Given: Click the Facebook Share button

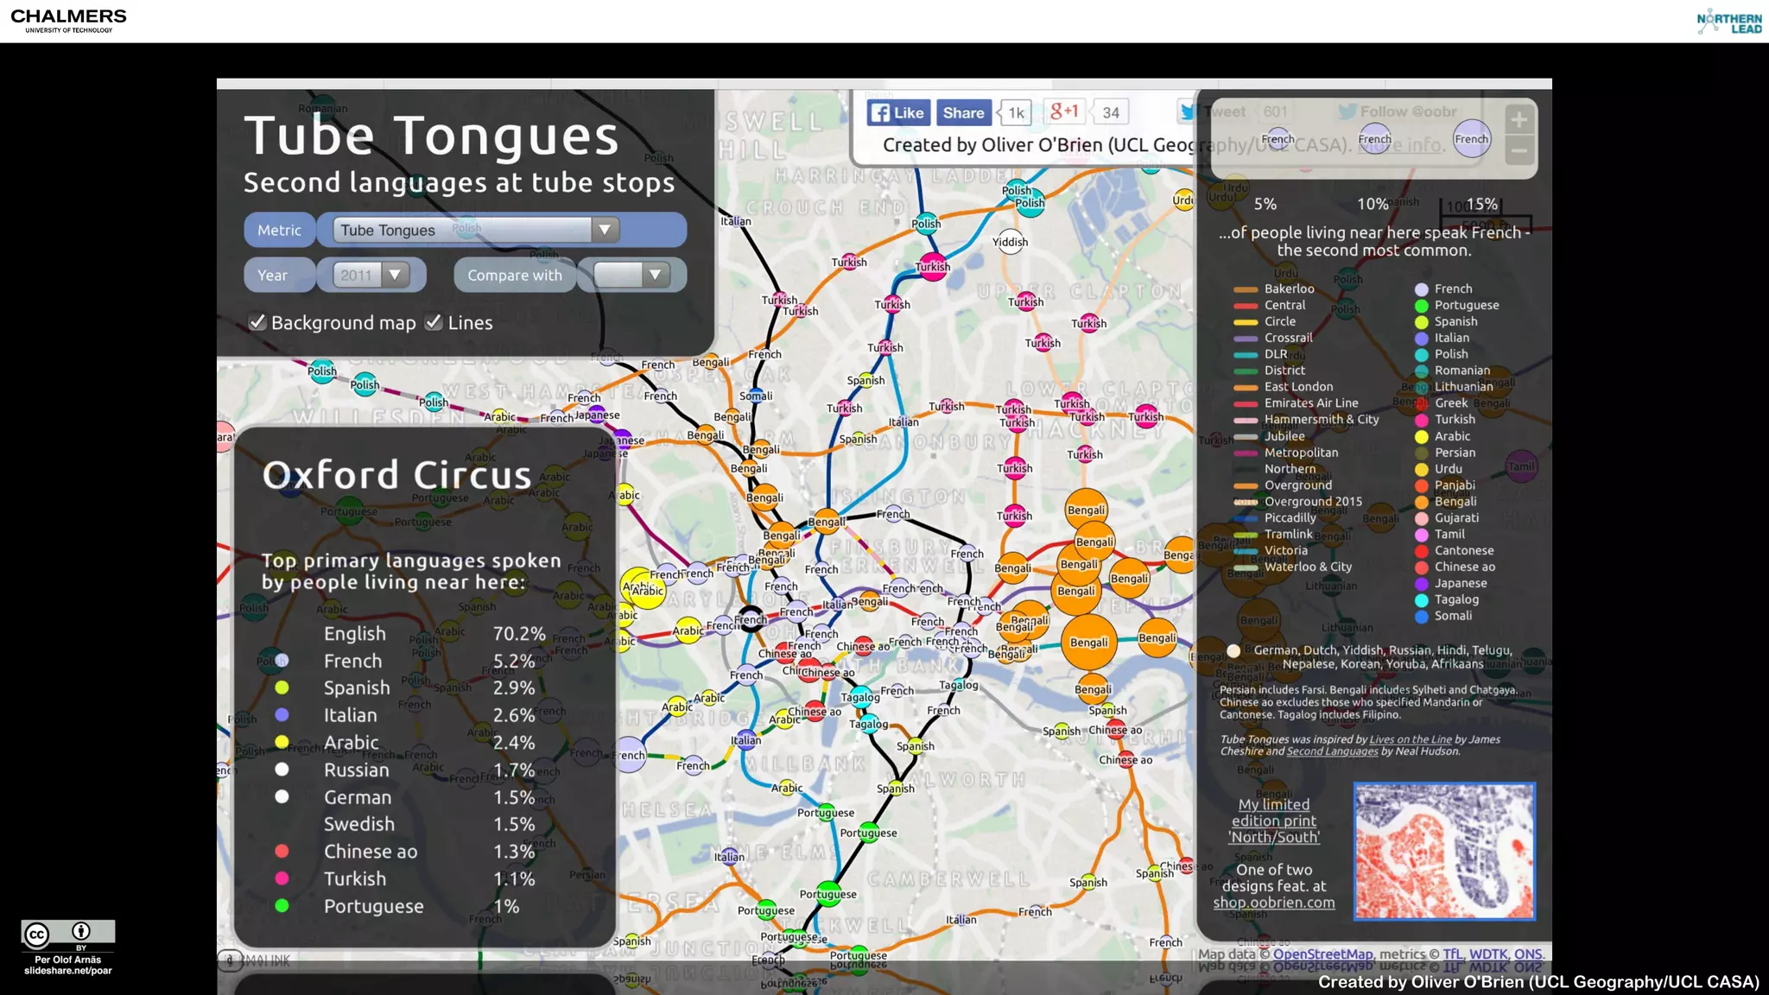Looking at the screenshot, I should pyautogui.click(x=962, y=112).
